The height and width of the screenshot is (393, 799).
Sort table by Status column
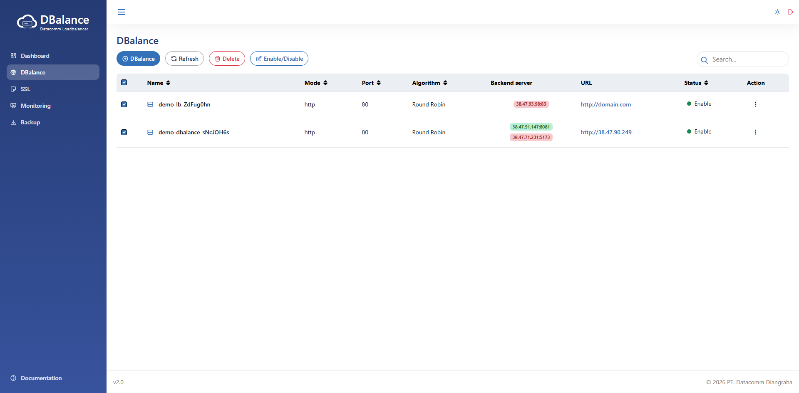[696, 83]
